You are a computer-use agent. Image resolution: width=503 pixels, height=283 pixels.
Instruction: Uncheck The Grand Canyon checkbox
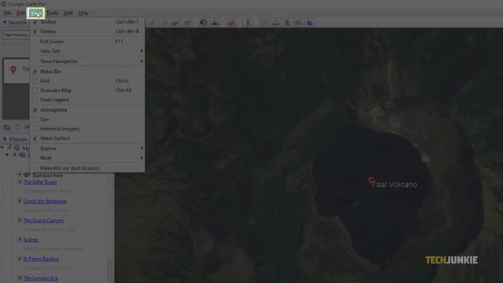point(20,220)
